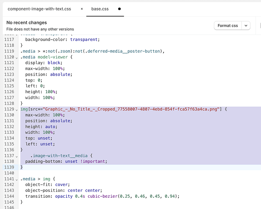Fold the .media > img rule at line 1141
The height and width of the screenshot is (209, 261).
[16, 179]
